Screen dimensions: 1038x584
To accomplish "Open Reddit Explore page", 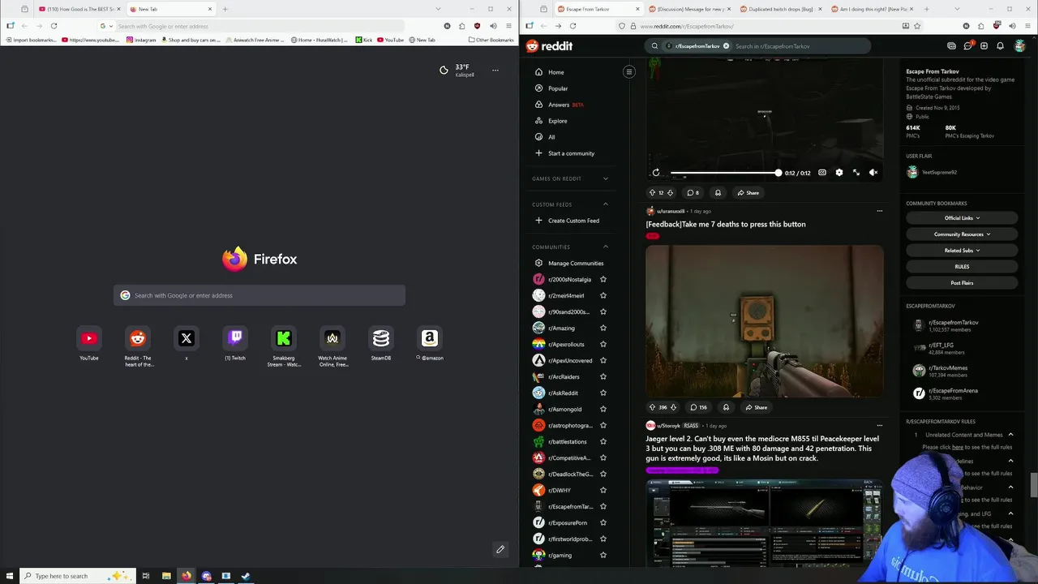I will tap(557, 121).
